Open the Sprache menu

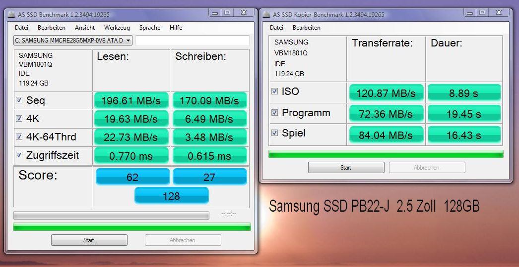click(150, 28)
